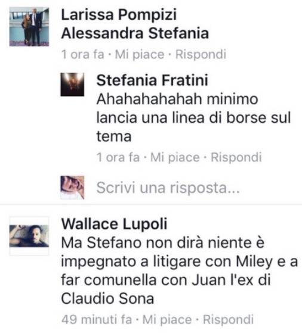Like Larissa Pompizi's comment with Mi piace
Screen dimensions: 302x333
point(140,54)
